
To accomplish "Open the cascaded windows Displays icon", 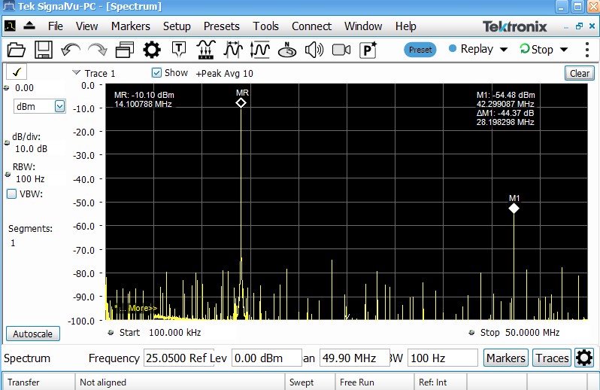I will (x=125, y=50).
